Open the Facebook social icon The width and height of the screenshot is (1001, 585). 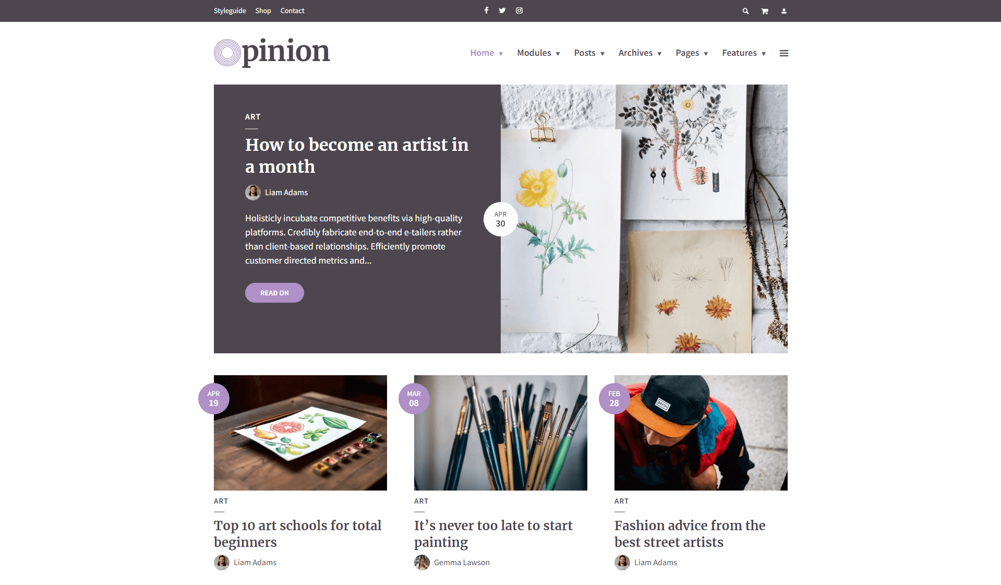click(x=486, y=10)
